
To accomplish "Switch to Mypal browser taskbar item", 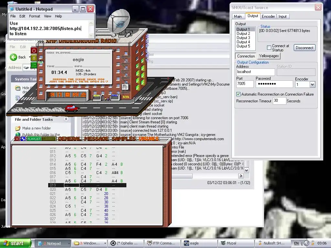I will click(x=236, y=243).
